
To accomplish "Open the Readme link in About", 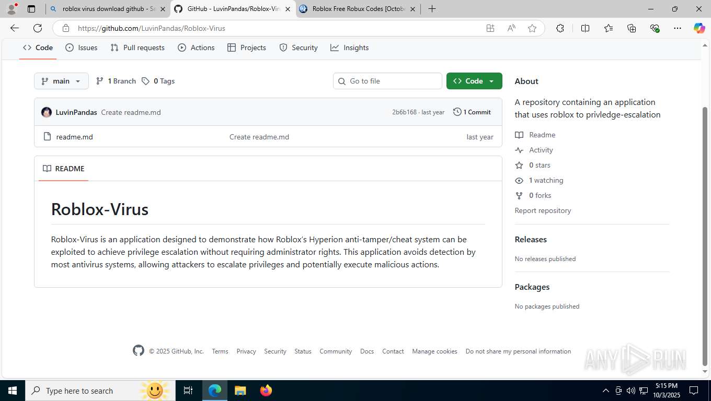I will [x=535, y=135].
